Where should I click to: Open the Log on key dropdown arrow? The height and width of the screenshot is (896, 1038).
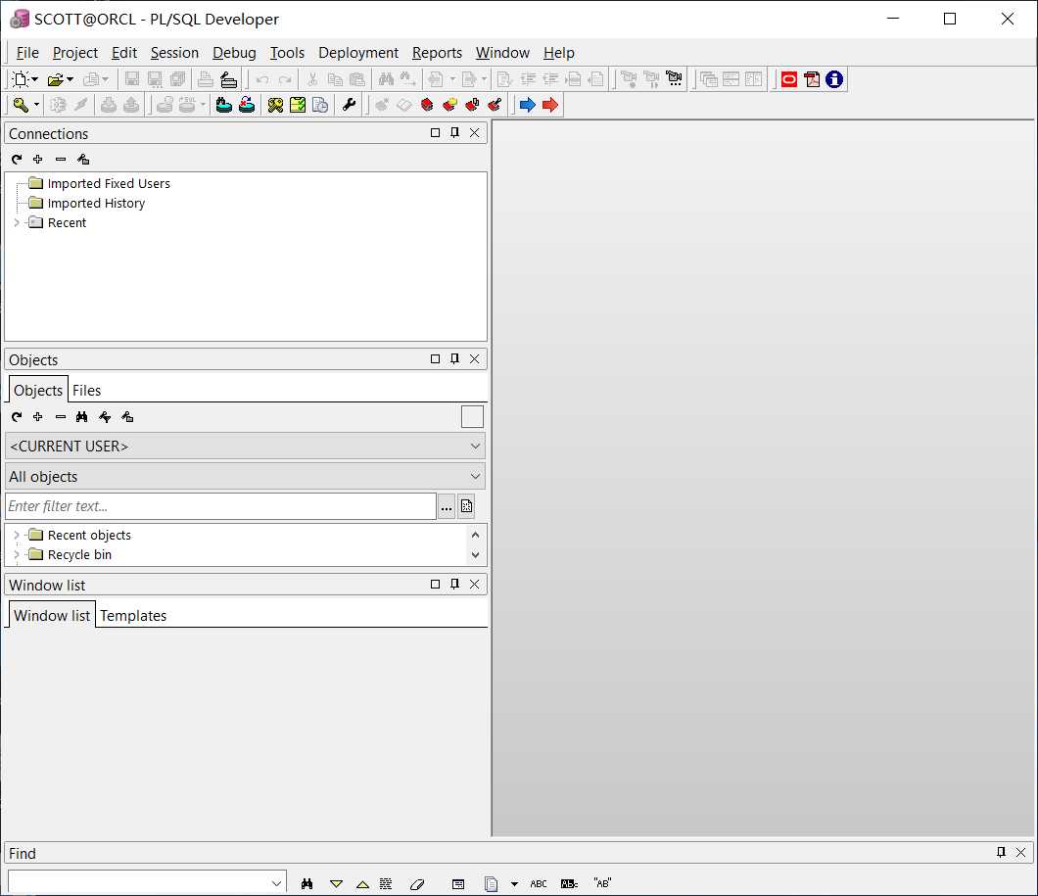click(x=36, y=105)
